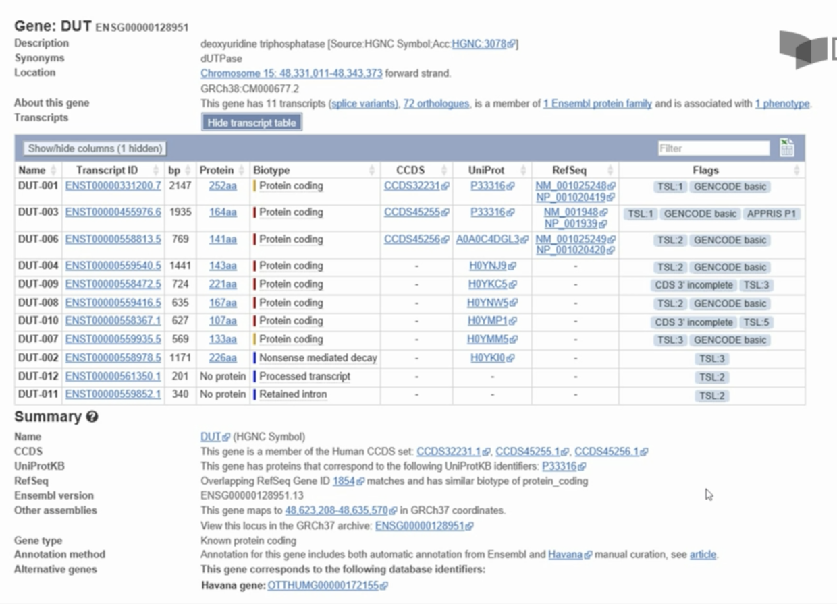Sort by the Flags column arrows
Image resolution: width=837 pixels, height=604 pixels.
pos(797,170)
